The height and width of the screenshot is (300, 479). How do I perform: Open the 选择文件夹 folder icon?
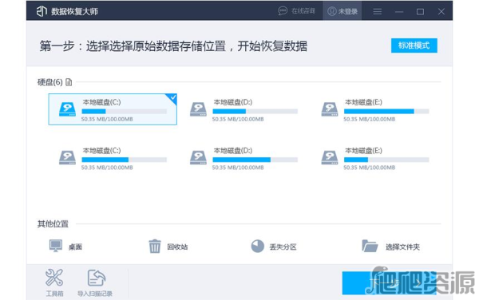(370, 246)
